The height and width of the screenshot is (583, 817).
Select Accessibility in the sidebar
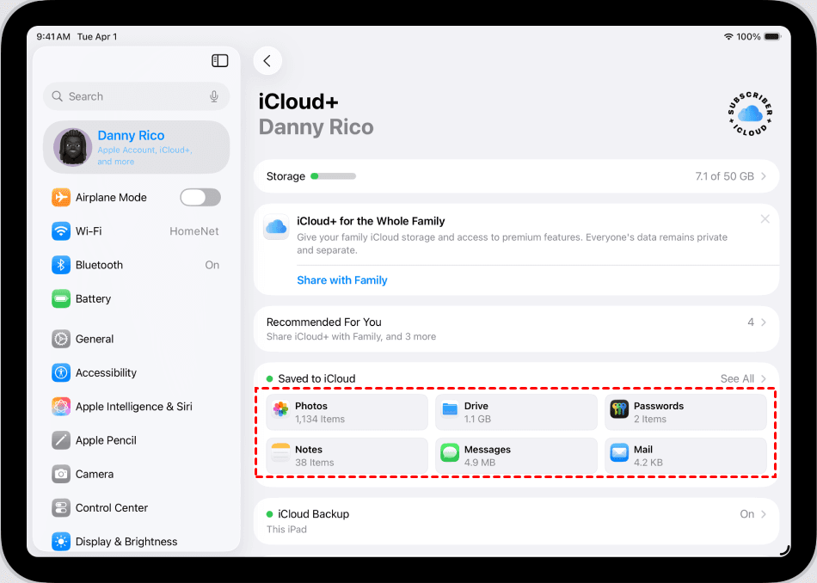[137, 372]
